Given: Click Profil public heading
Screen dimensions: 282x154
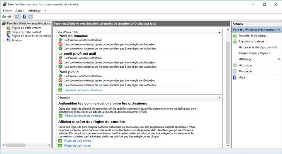Looking at the screenshot, I should (x=68, y=72).
